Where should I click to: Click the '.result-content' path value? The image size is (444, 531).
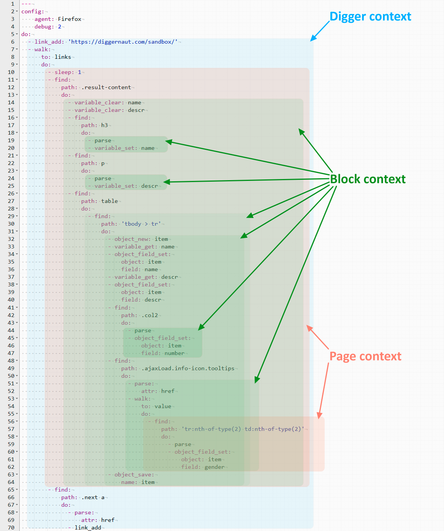[x=106, y=87]
